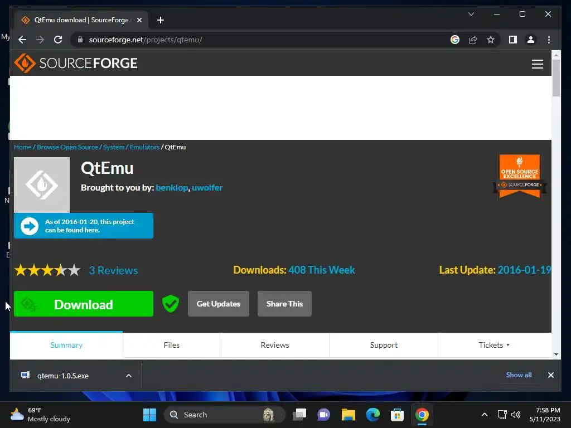The image size is (571, 428).
Task: Click the 2016-01-19 last update link
Action: tap(524, 270)
